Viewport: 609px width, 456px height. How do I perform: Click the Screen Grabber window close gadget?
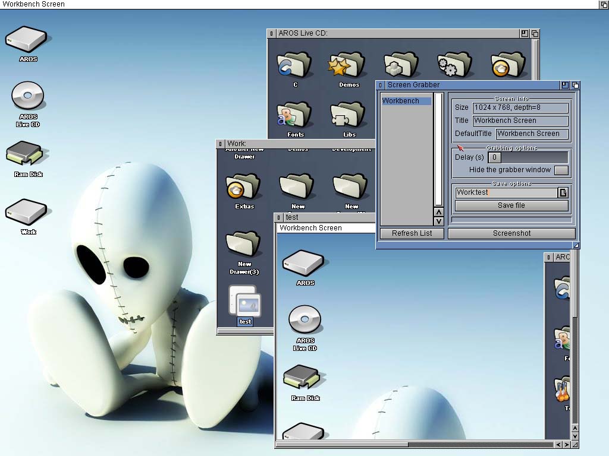pos(380,85)
